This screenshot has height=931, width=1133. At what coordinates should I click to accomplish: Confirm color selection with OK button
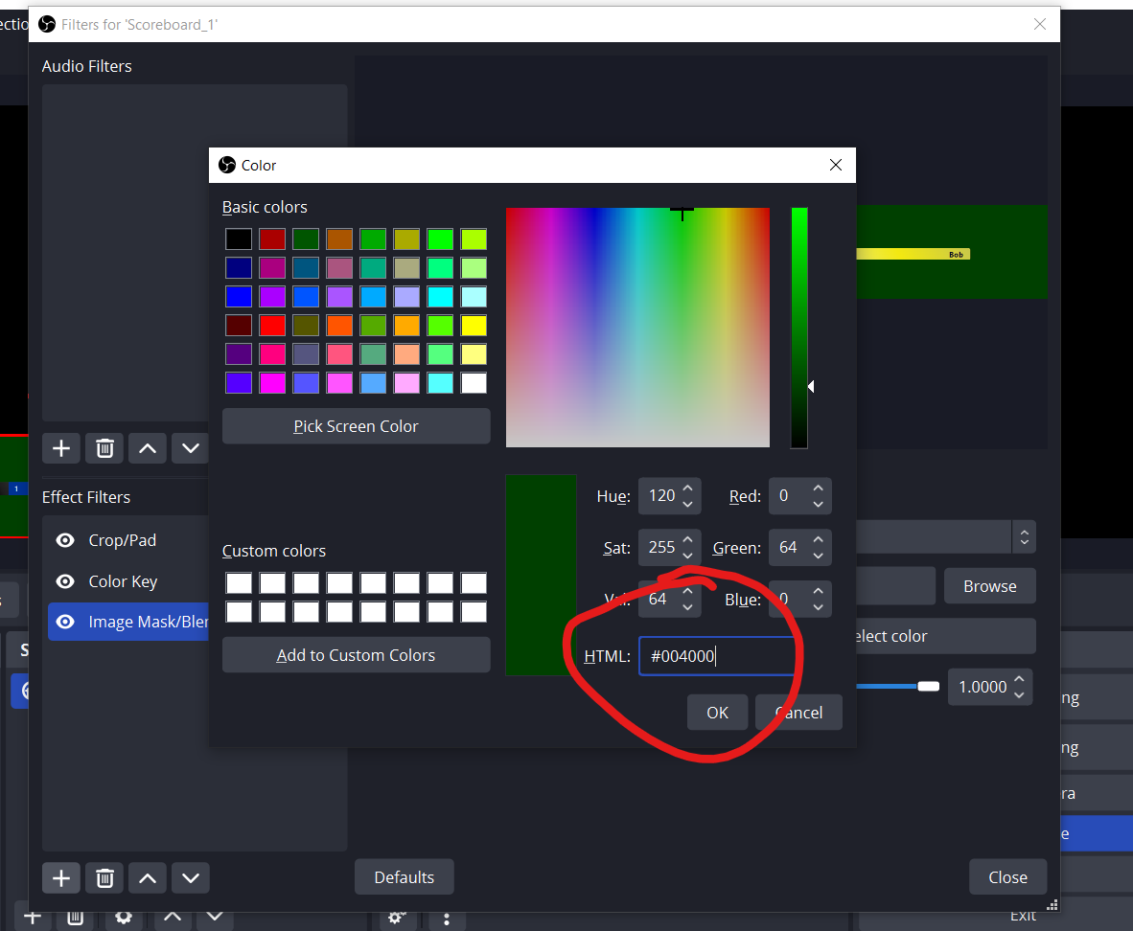pos(717,713)
